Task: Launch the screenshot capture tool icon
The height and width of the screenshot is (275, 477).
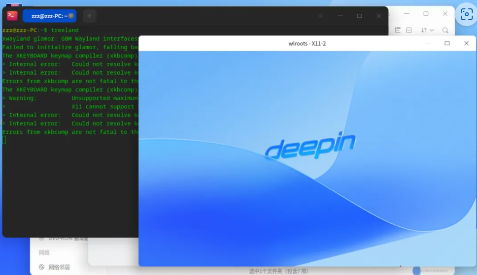Action: click(x=466, y=14)
